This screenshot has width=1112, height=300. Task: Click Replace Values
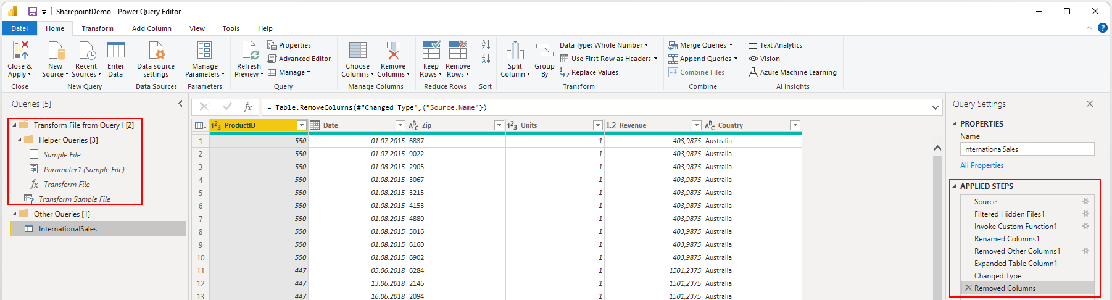(589, 72)
